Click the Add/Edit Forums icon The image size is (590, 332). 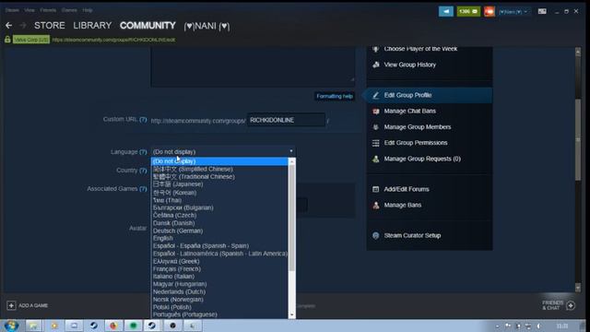[x=375, y=189]
